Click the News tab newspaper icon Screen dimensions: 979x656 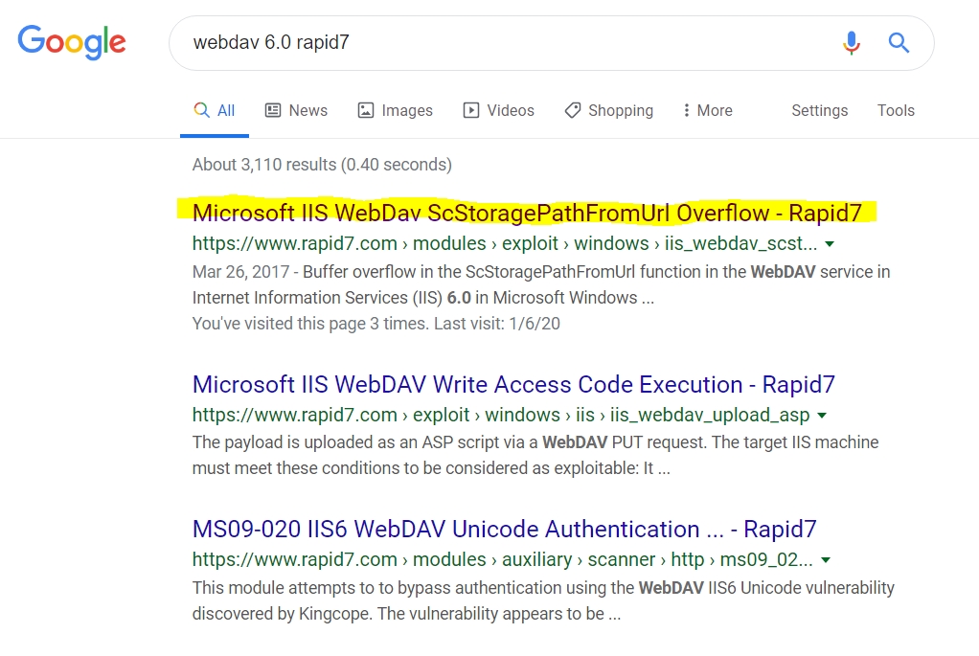(273, 110)
